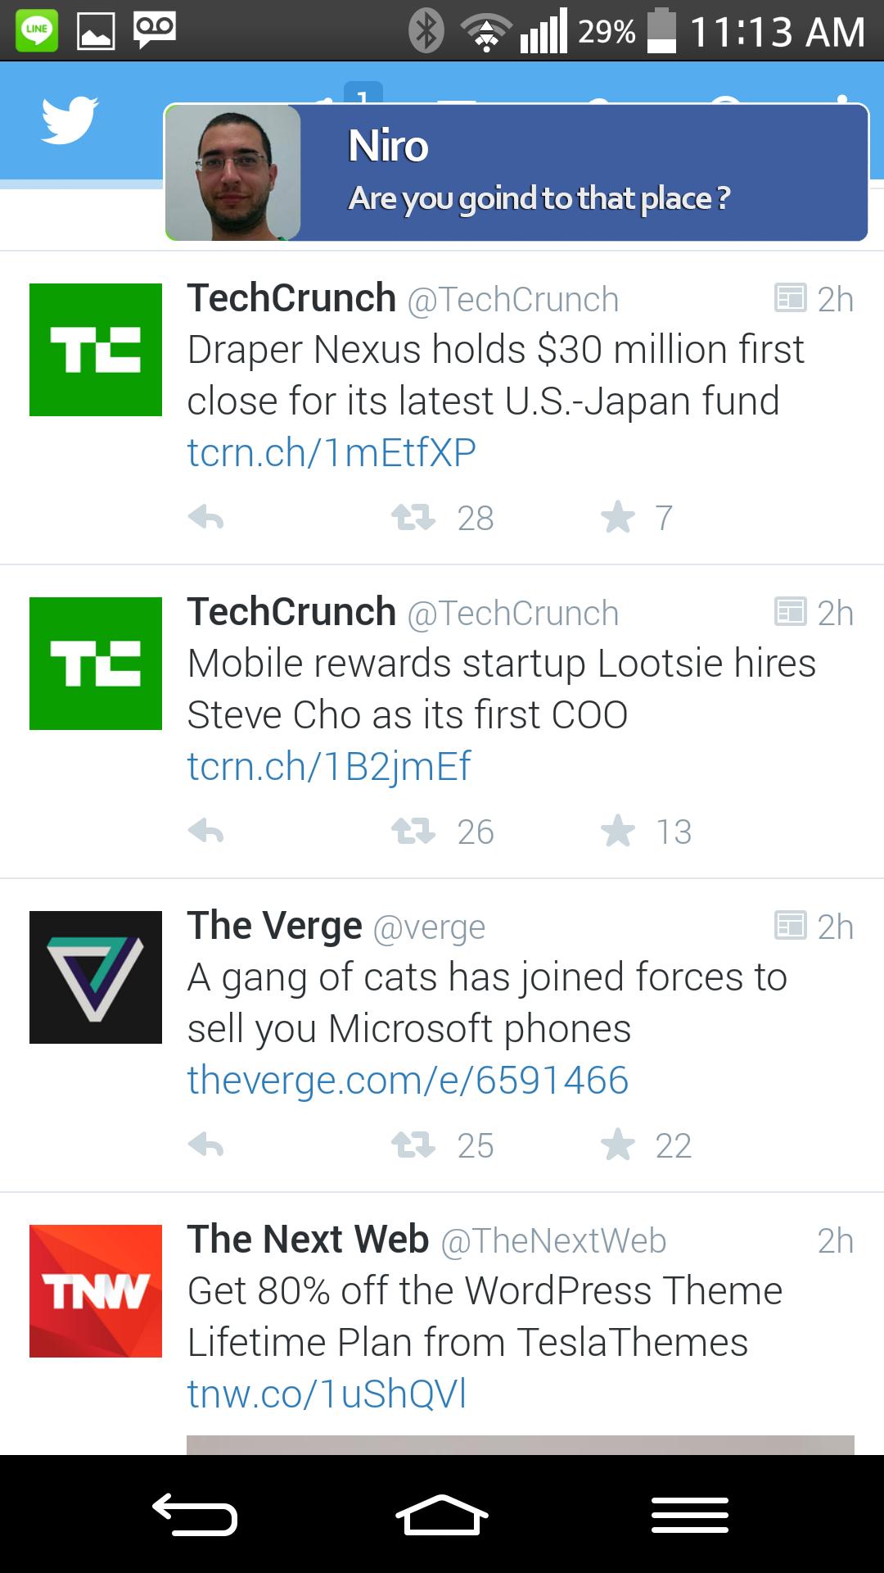Open Niro's chat message notification
The height and width of the screenshot is (1573, 884).
point(516,173)
